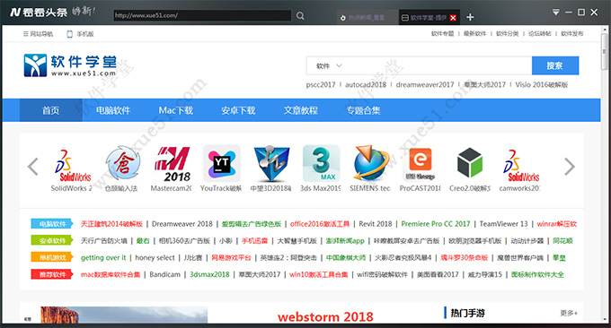The height and width of the screenshot is (328, 611).
Task: Click the blue 搜索 button
Action: pos(555,65)
